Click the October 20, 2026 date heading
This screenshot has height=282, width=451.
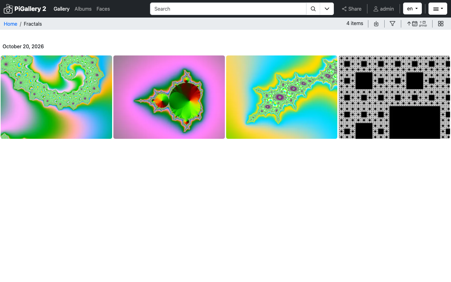tap(23, 46)
